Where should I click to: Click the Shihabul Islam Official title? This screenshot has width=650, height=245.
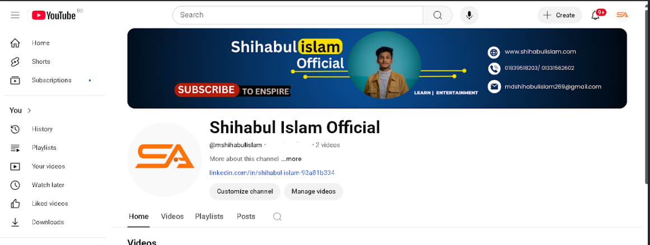294,127
